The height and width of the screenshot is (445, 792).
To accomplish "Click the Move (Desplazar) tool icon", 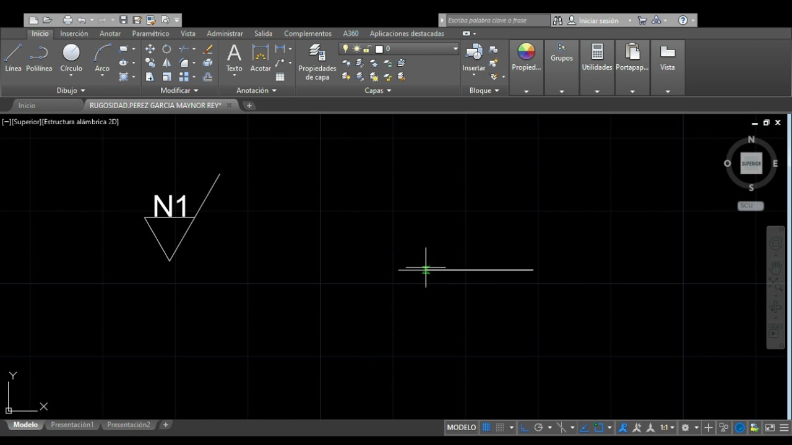I will [150, 49].
